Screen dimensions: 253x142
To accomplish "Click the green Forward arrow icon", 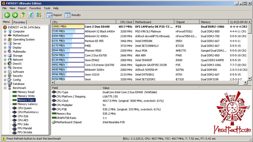I will click(x=15, y=15).
